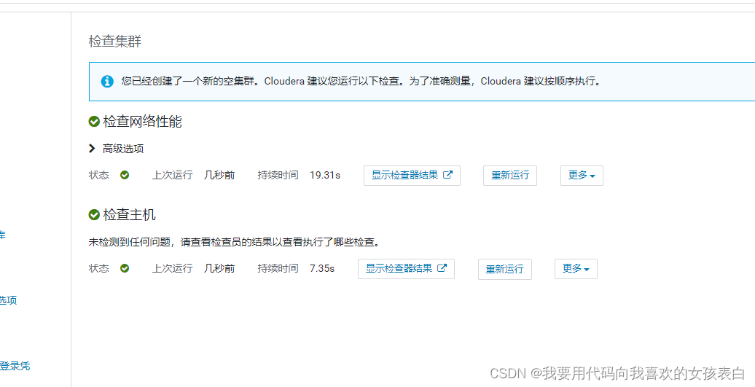Click the 检查集群 page title
The image size is (755, 387).
[115, 42]
